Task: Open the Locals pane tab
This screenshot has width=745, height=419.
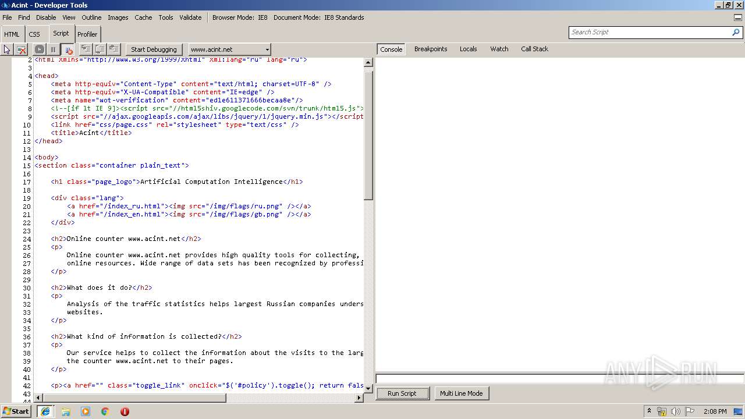Action: click(468, 49)
